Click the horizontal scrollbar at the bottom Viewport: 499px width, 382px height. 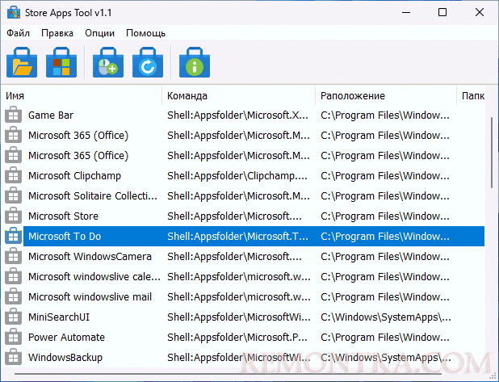228,374
